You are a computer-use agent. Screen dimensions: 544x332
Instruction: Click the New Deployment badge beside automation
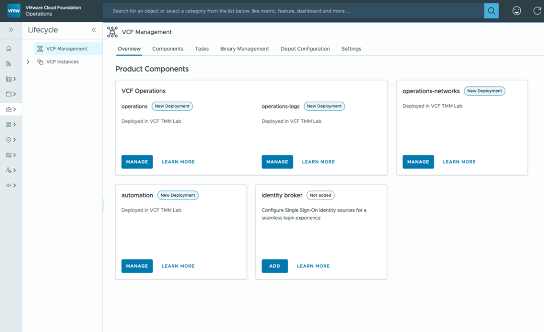178,195
